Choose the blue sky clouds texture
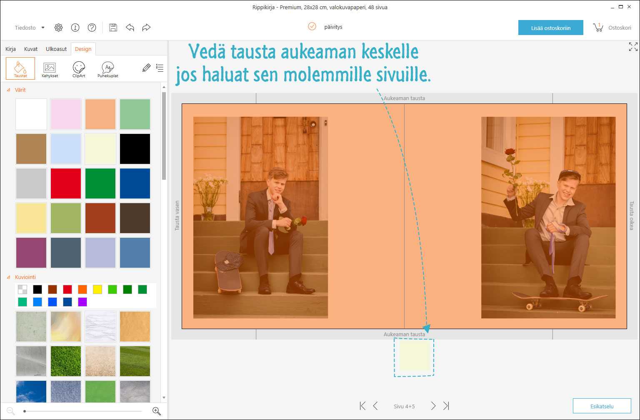Viewport: 640px width, 420px height. tap(31, 392)
